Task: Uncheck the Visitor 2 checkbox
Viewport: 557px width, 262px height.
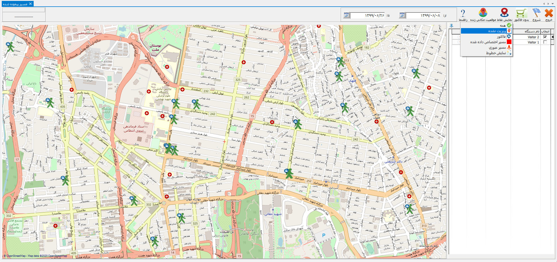Action: pyautogui.click(x=545, y=37)
